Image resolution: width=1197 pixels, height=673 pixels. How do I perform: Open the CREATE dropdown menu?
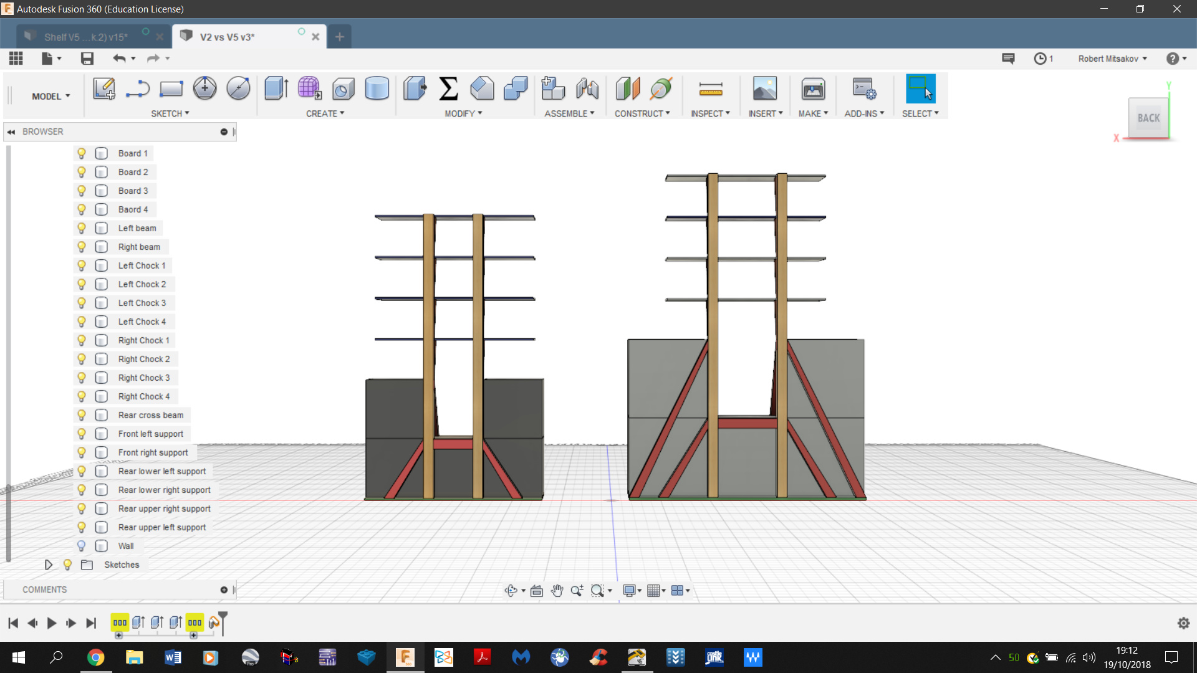pyautogui.click(x=325, y=113)
